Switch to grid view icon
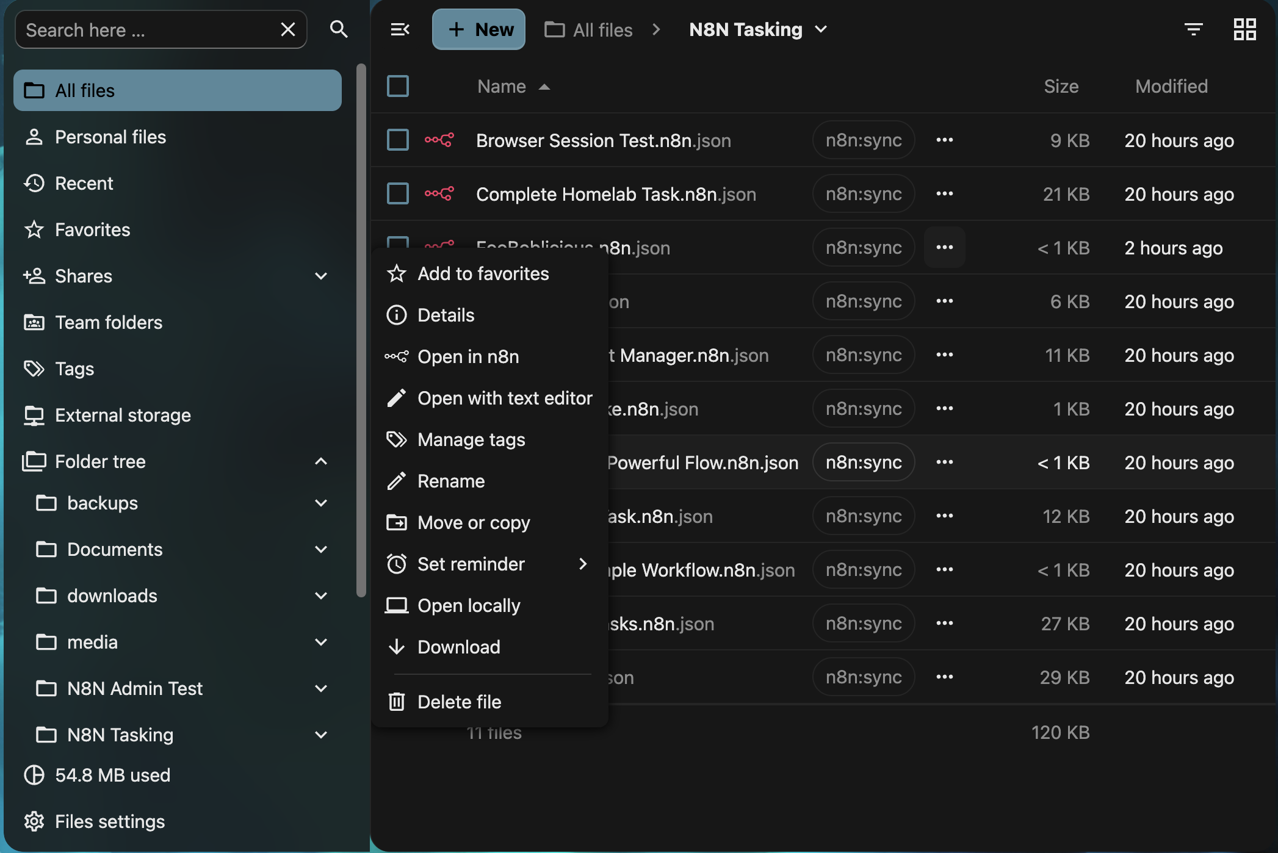Screen dimensions: 1278x853 point(1244,29)
